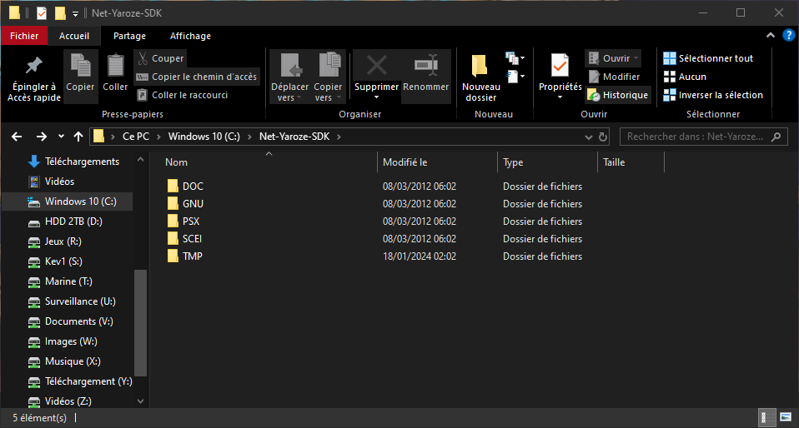Go forward with the right arrow
799x428 pixels.
click(41, 137)
